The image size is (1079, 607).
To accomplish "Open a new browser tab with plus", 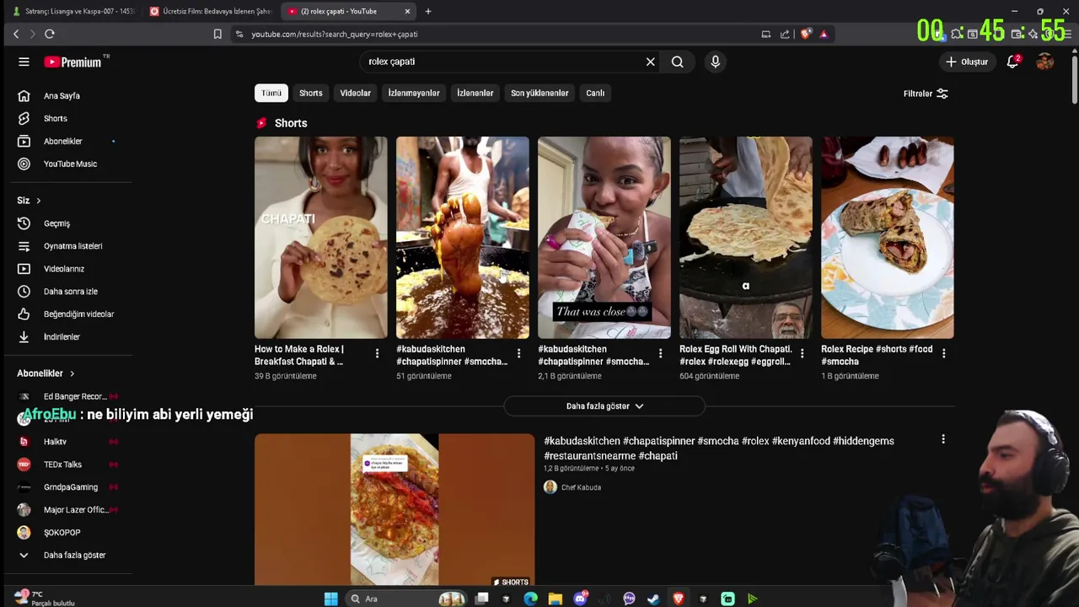I will click(428, 11).
